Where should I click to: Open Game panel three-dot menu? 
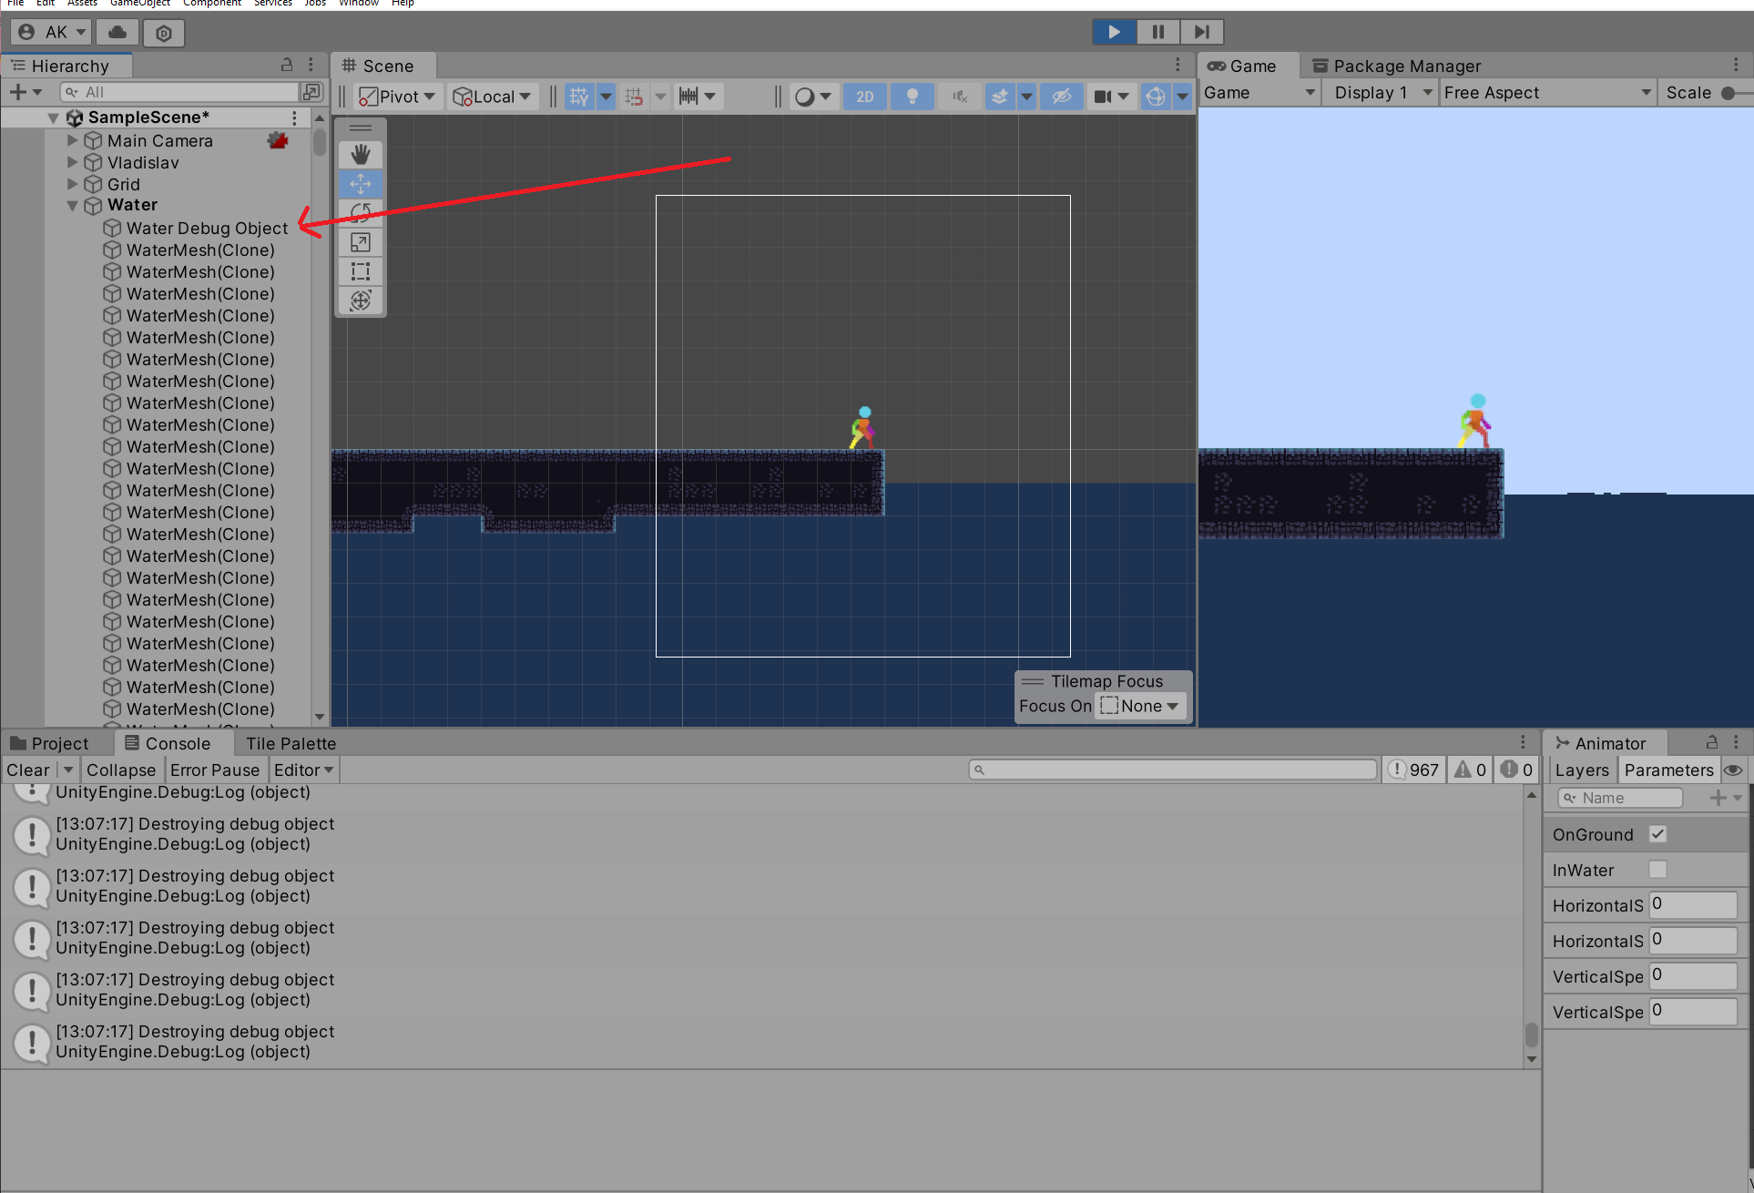(1736, 65)
